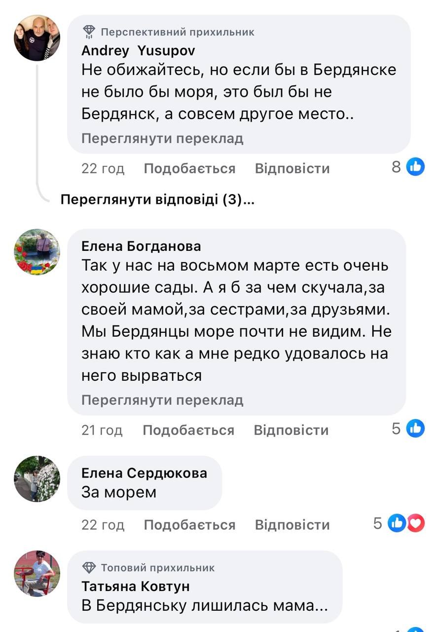This screenshot has width=434, height=632.
Task: Tap the diamond badge beside Перспективний прихильник
Action: tap(89, 32)
